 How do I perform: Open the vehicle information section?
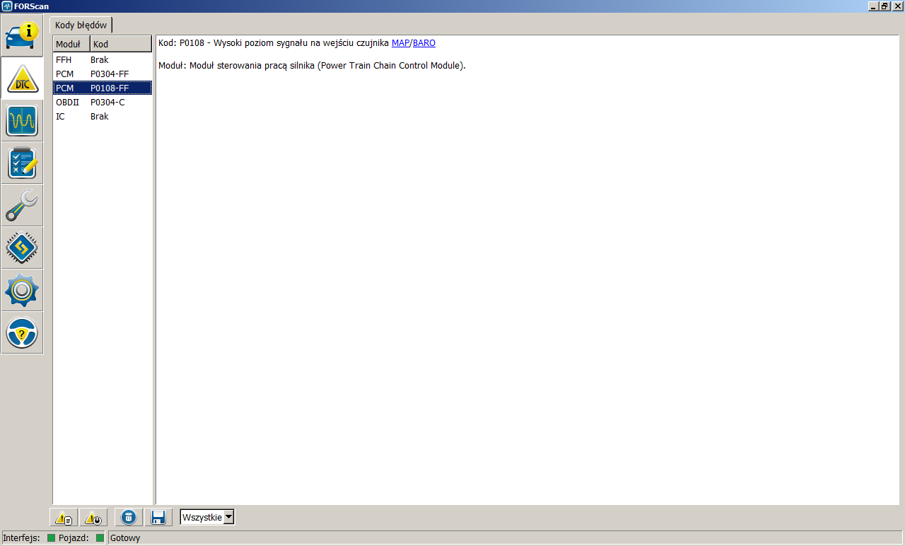(x=22, y=35)
